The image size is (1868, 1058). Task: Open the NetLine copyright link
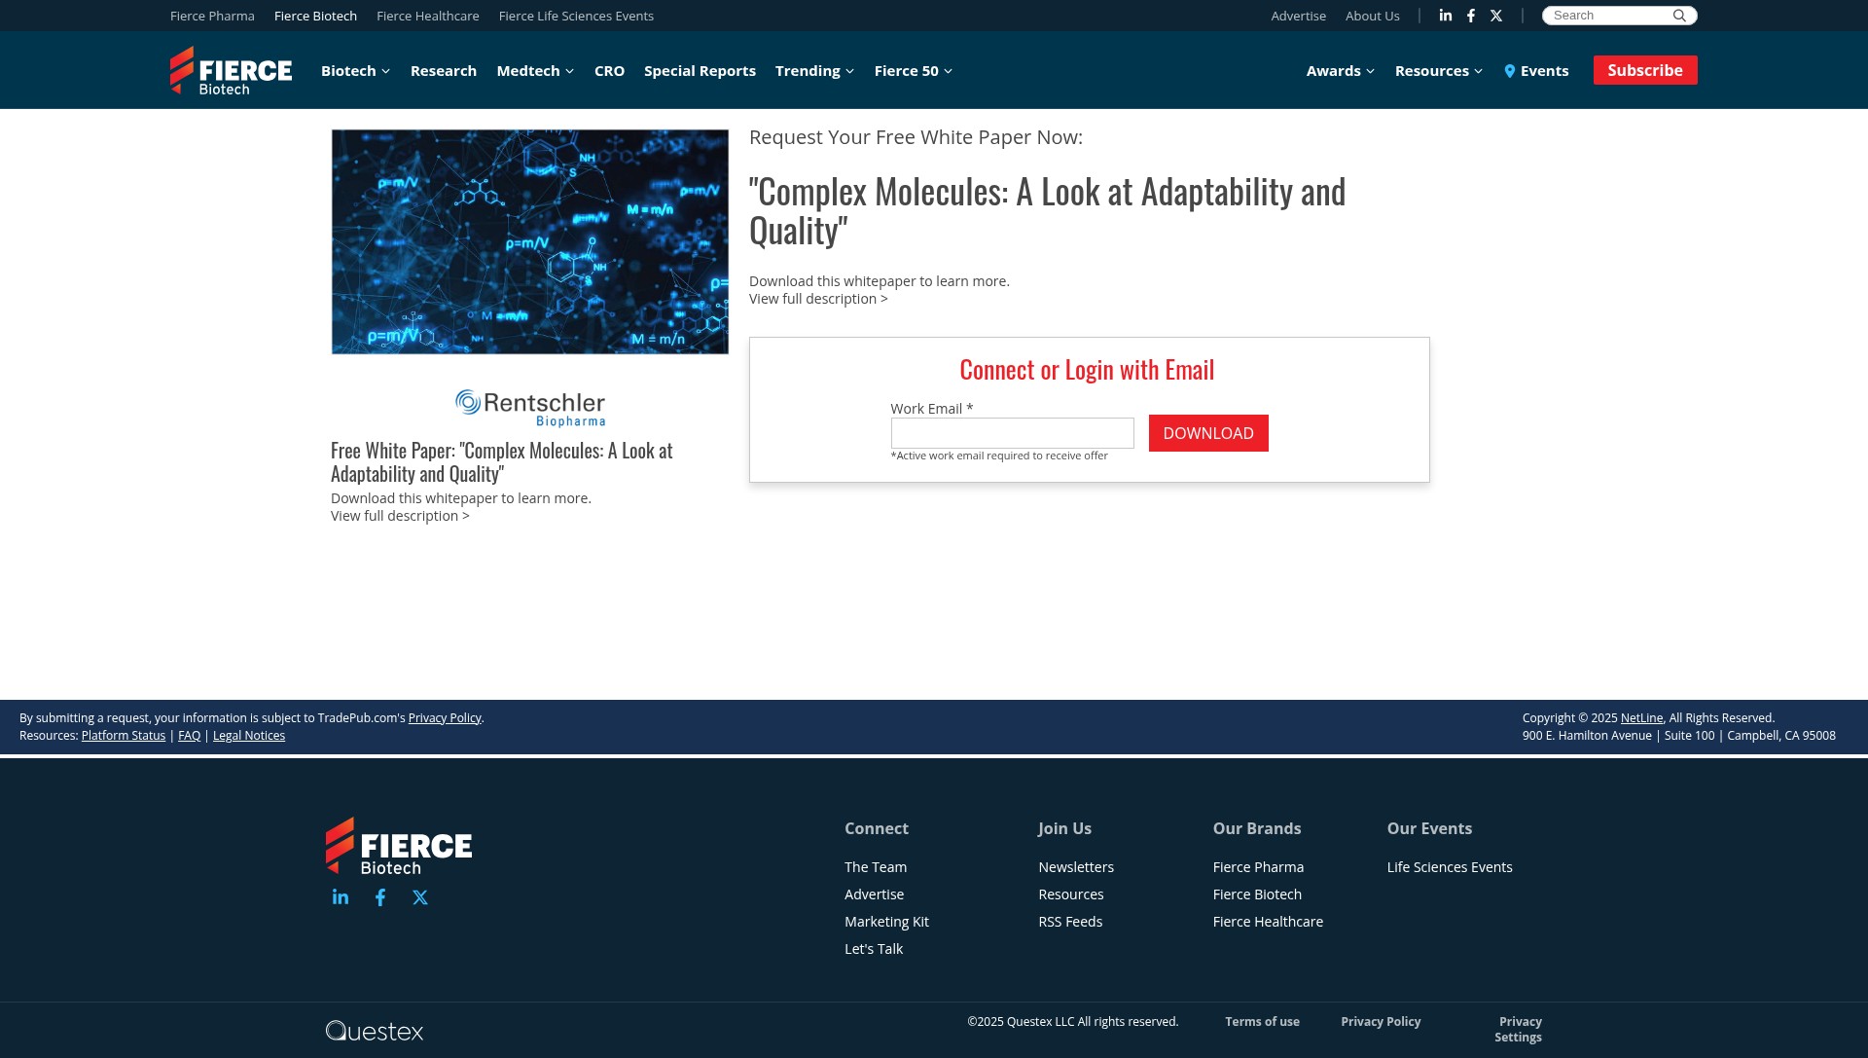click(x=1641, y=718)
